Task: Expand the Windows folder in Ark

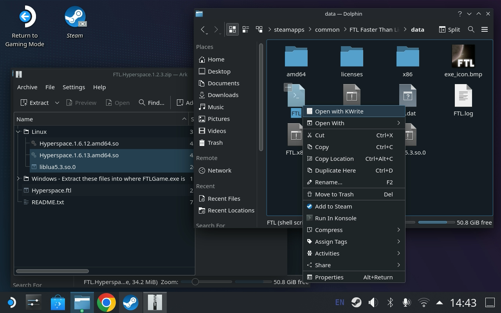Action: [18, 178]
